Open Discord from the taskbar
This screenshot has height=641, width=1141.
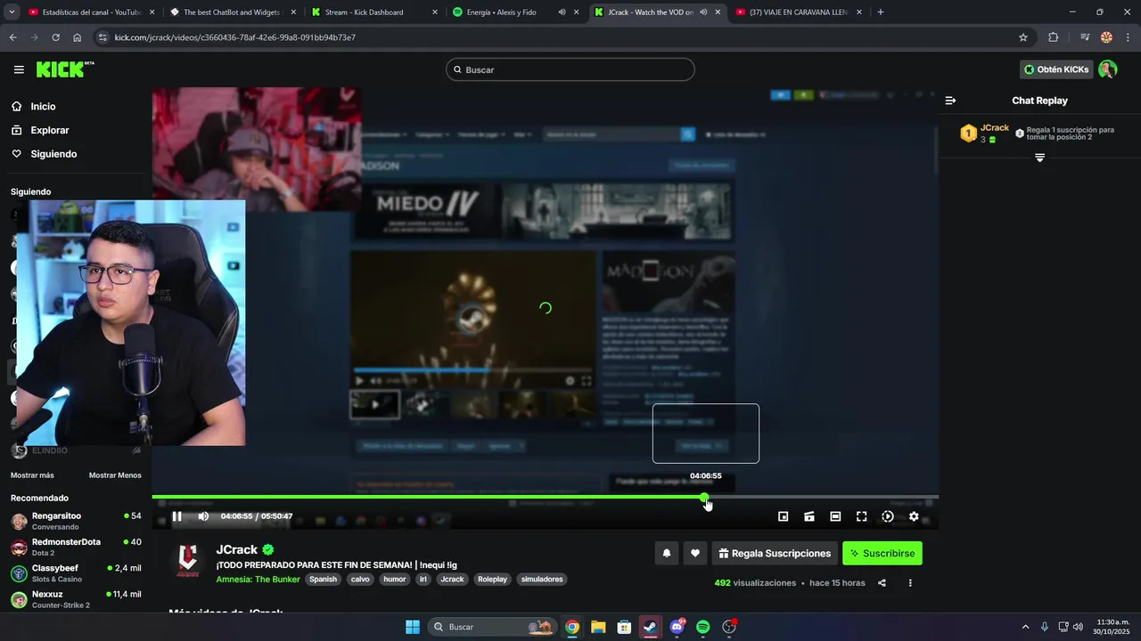coord(677,627)
